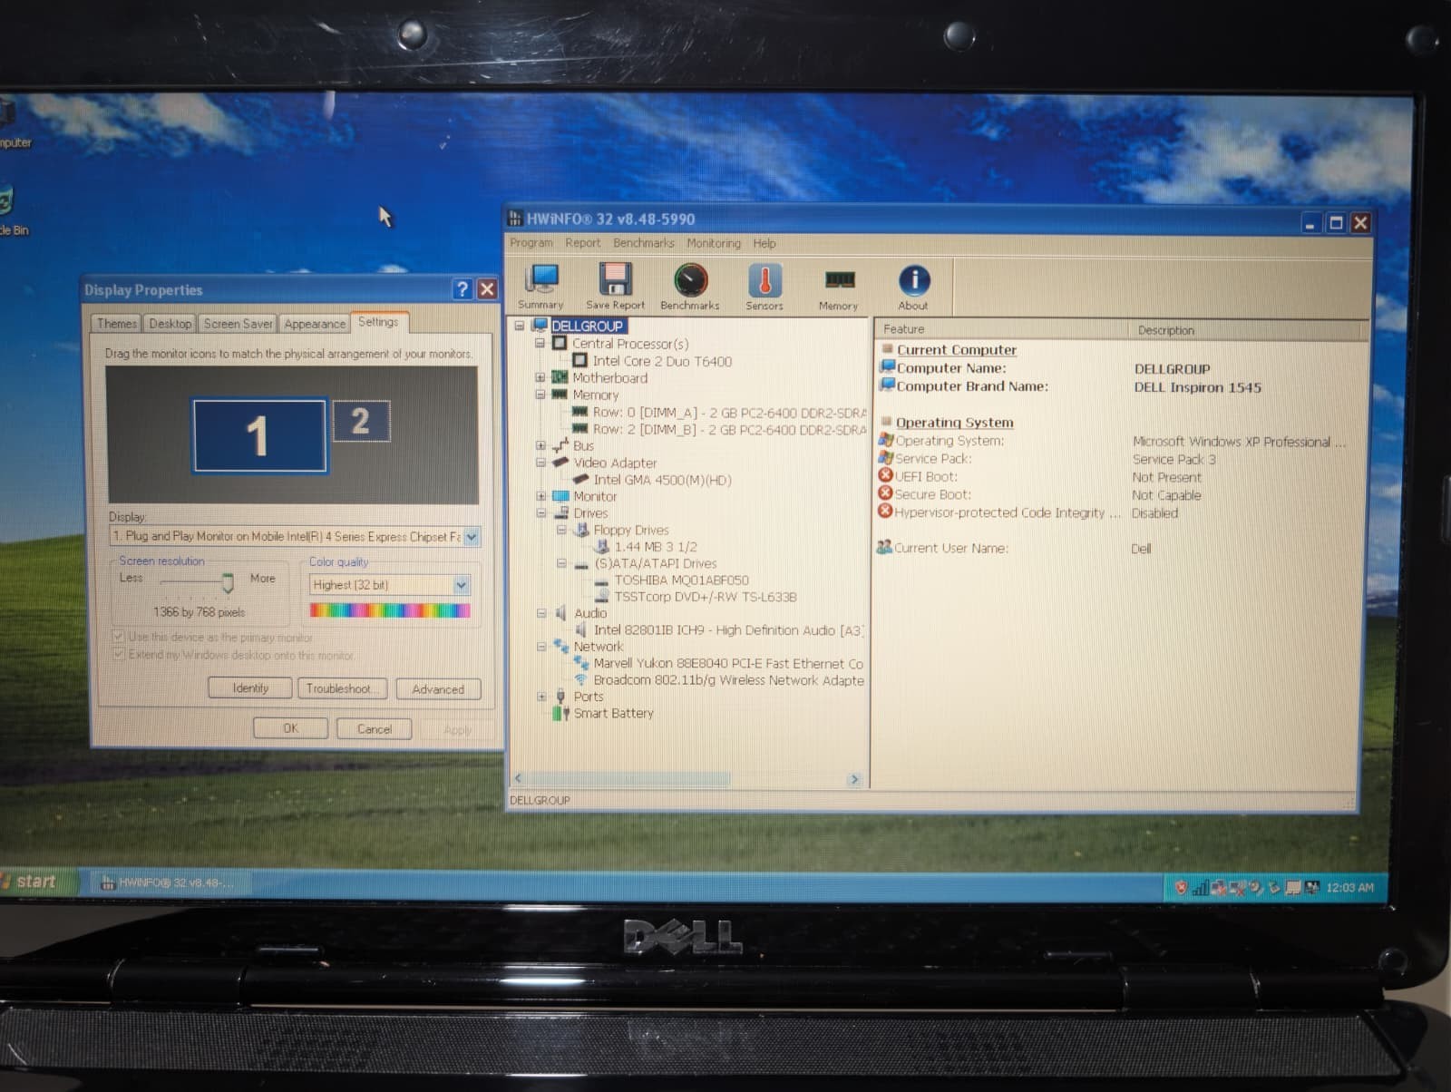Collapse the DELLGROUP root tree node

click(x=520, y=326)
